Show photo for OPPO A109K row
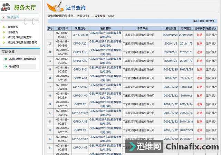The image size is (221, 155). 211,113
